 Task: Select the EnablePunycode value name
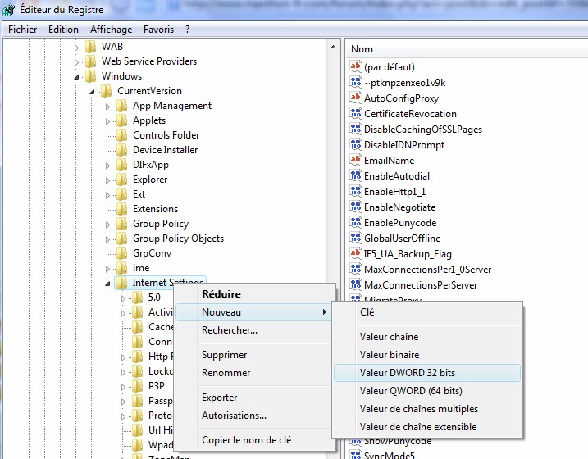pos(400,223)
